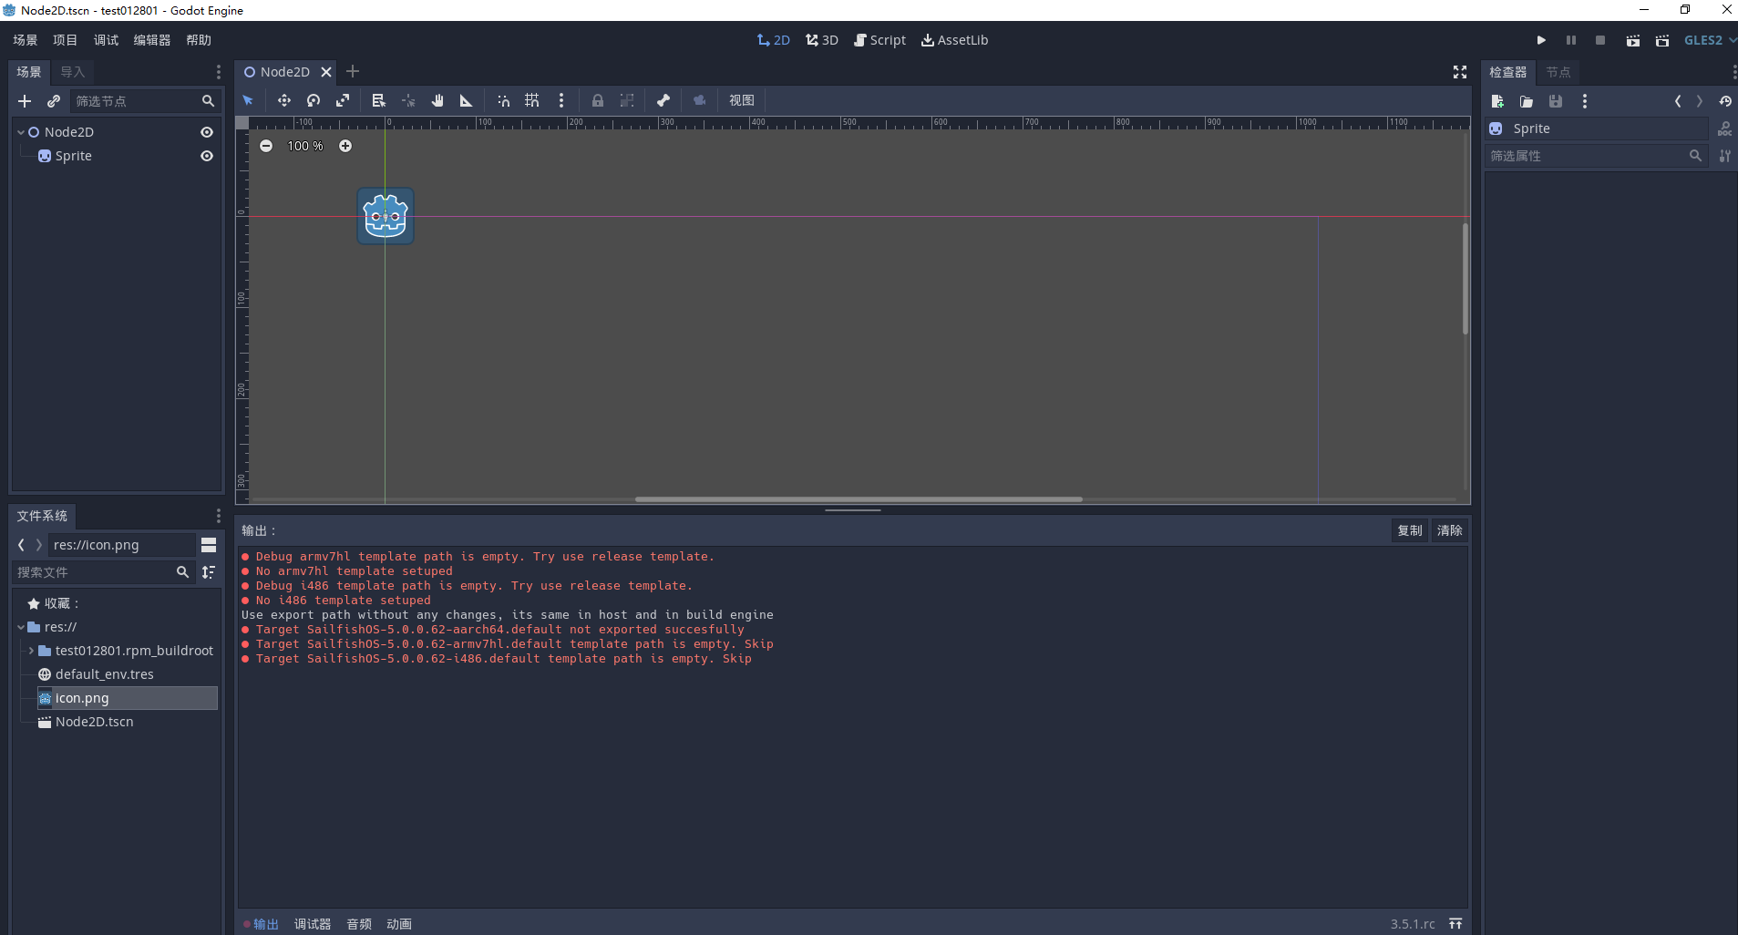Select the Rotate tool
Screen dimensions: 1738x935
pos(313,100)
